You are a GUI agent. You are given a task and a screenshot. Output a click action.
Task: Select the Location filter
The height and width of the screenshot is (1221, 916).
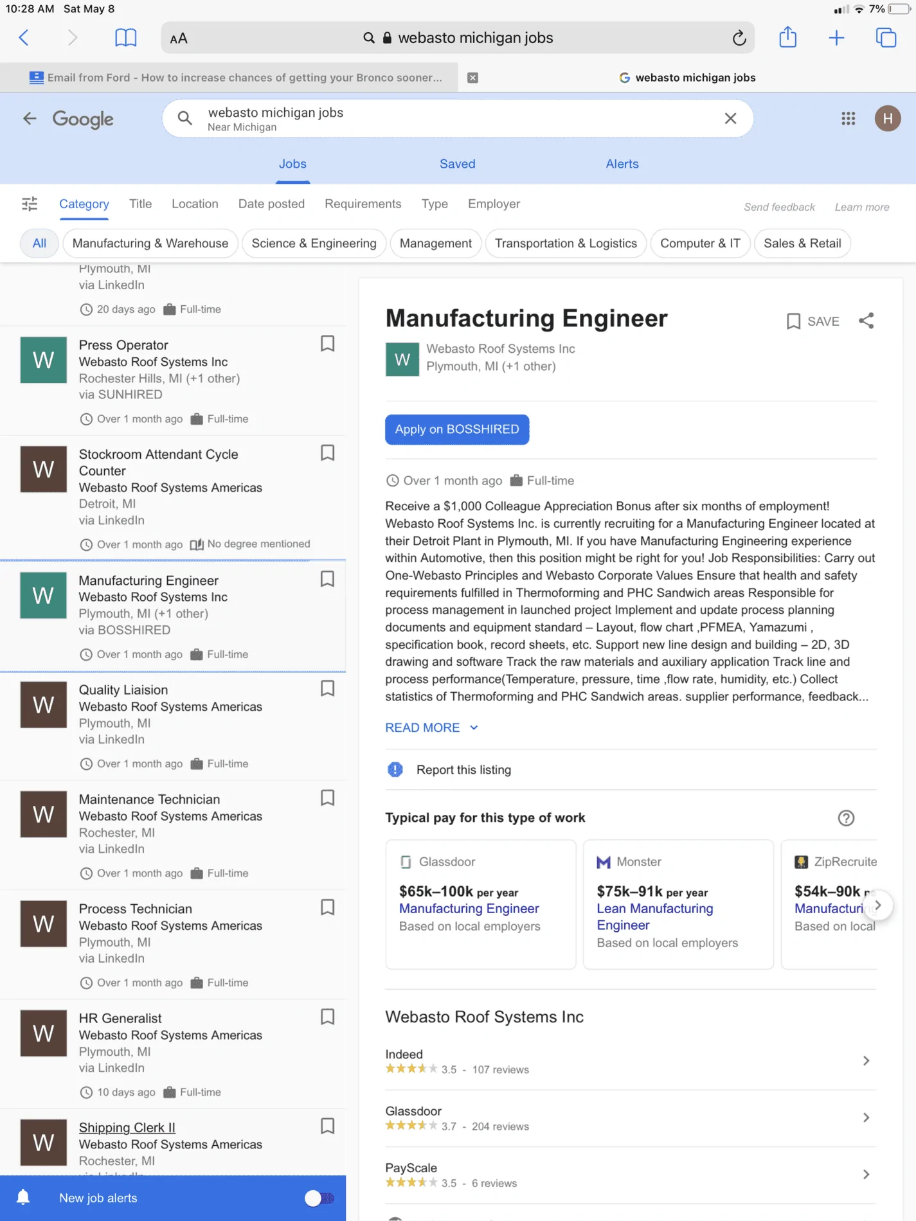click(195, 204)
